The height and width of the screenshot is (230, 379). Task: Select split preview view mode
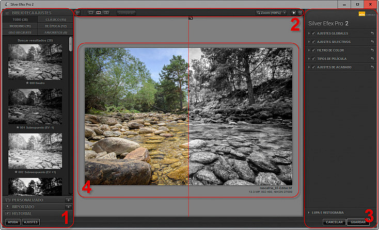(x=99, y=12)
